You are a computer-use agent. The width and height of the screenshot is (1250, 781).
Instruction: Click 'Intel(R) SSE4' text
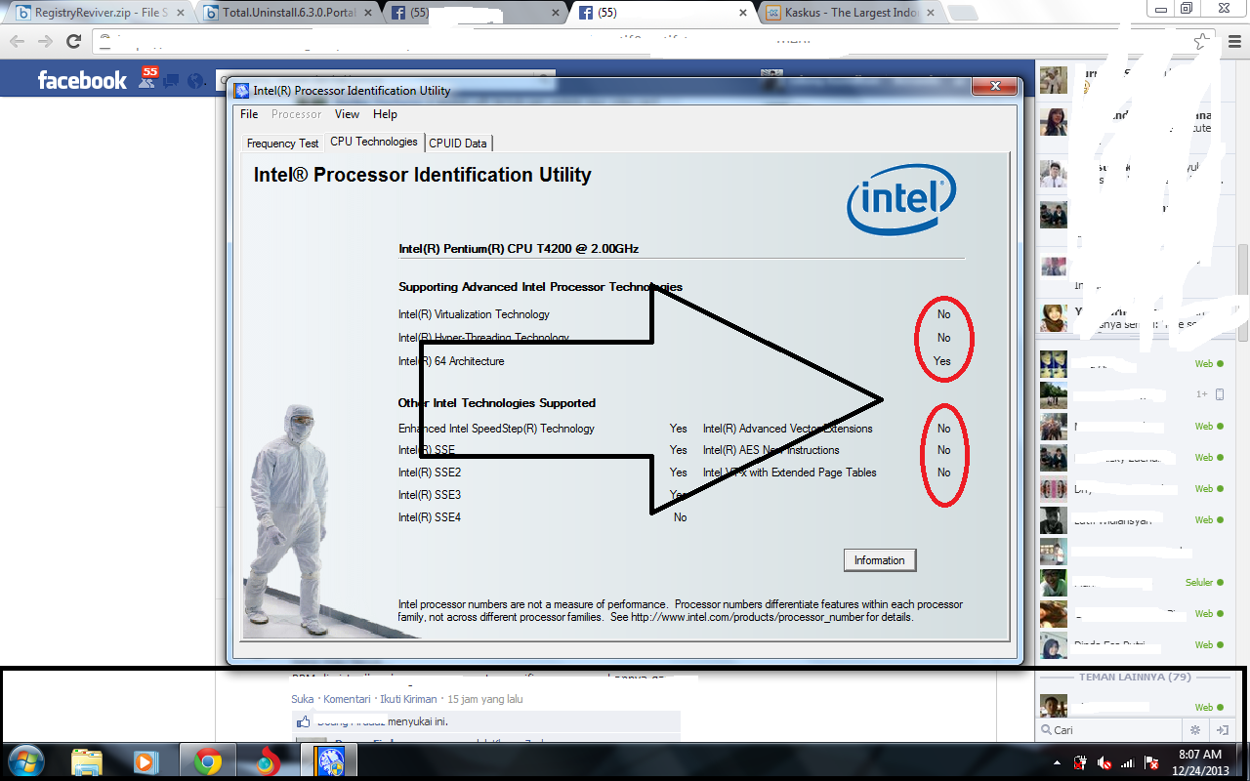click(x=430, y=517)
